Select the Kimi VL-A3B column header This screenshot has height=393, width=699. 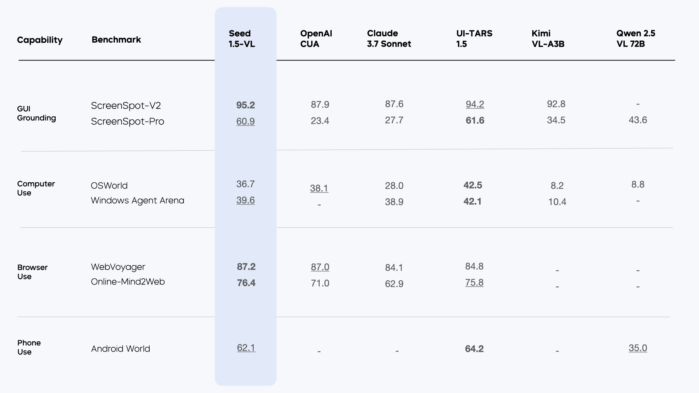tap(548, 39)
